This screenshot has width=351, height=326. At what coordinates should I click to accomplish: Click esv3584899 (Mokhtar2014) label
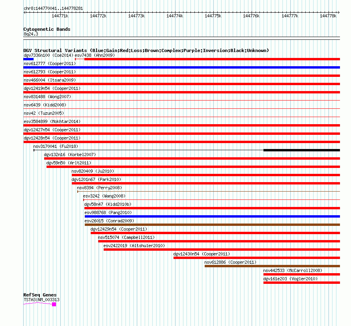coord(52,121)
